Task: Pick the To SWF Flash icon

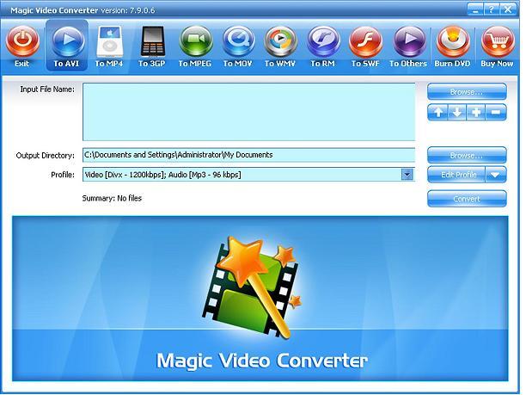Action: (x=365, y=41)
